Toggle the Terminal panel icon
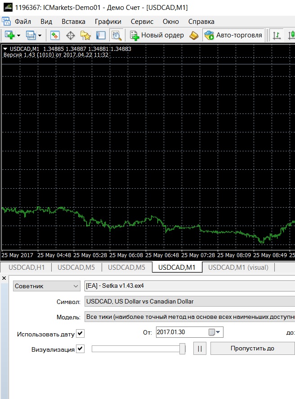Screen dimensions: 295x399 101,36
